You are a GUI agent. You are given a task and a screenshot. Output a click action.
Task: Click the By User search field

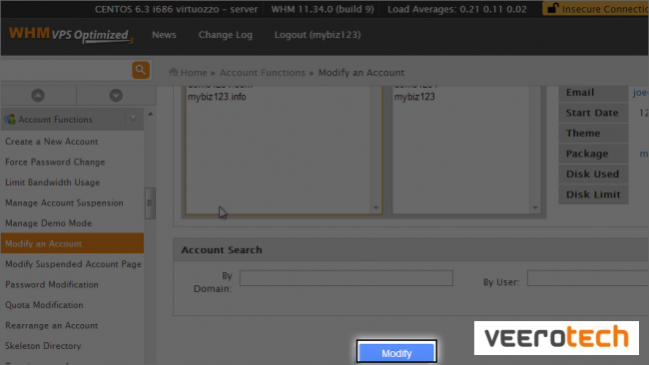coord(588,278)
